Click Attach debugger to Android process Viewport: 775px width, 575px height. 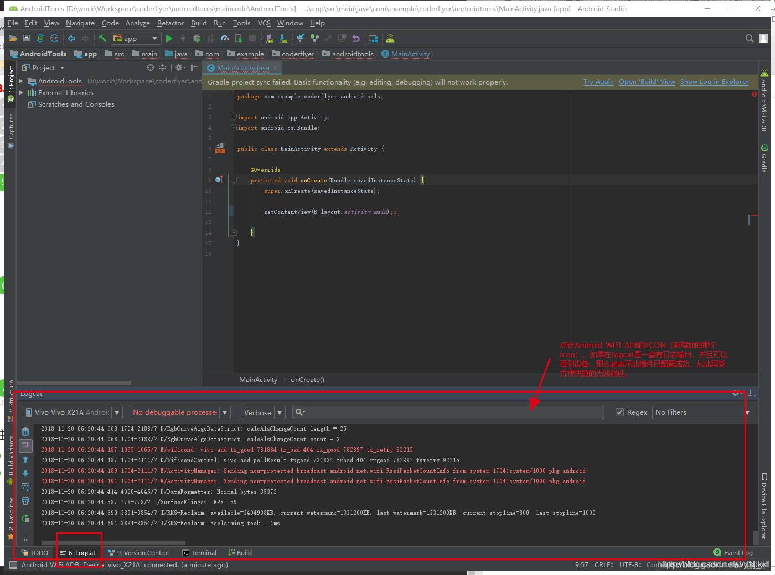(239, 39)
